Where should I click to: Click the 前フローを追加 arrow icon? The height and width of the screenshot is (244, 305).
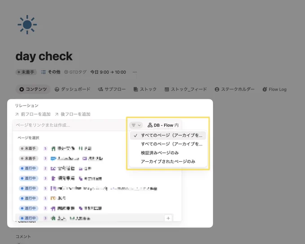click(x=17, y=114)
